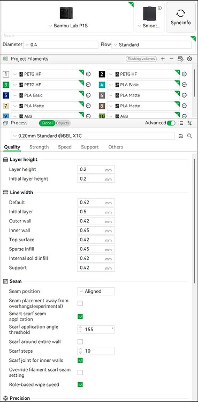Click the Inner wall line width field
This screenshot has width=198, height=402.
pyautogui.click(x=96, y=230)
